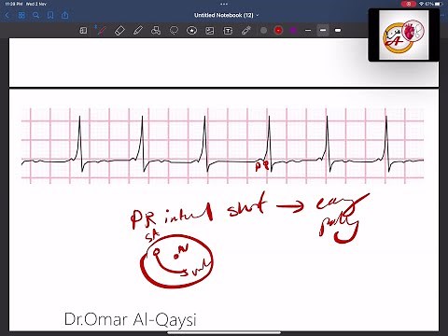
Task: Choose the red pen color
Action: [278, 31]
